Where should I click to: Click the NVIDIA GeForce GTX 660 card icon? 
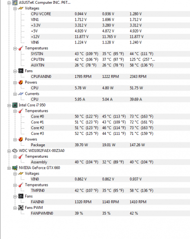[15, 168]
